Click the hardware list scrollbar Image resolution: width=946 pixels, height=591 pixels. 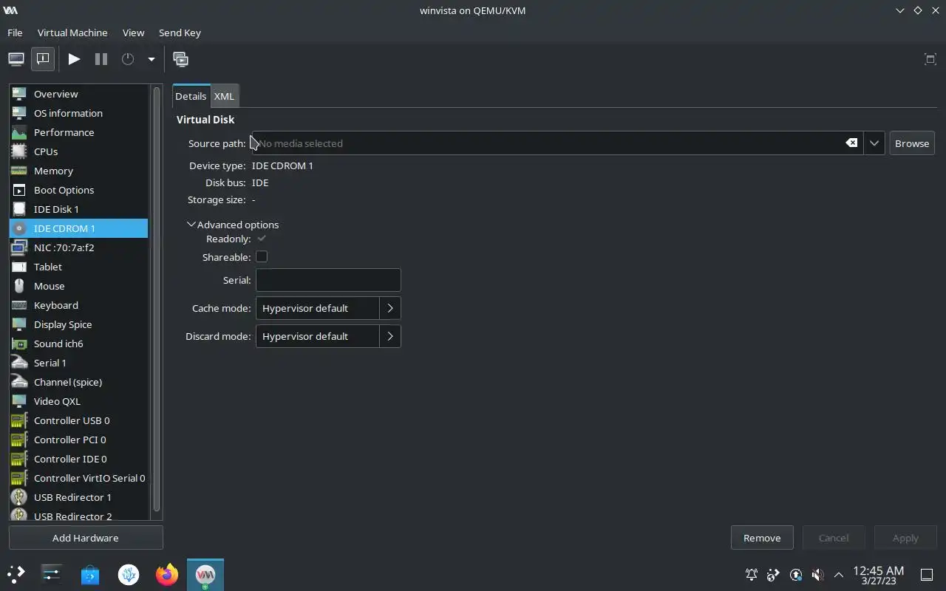click(x=156, y=299)
